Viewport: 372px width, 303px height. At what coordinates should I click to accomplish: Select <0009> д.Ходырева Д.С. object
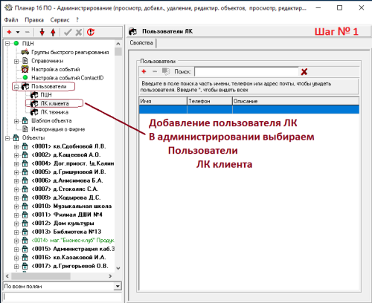pos(66,198)
